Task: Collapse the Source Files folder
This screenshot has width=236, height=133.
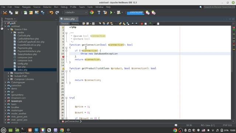Action: (8, 30)
